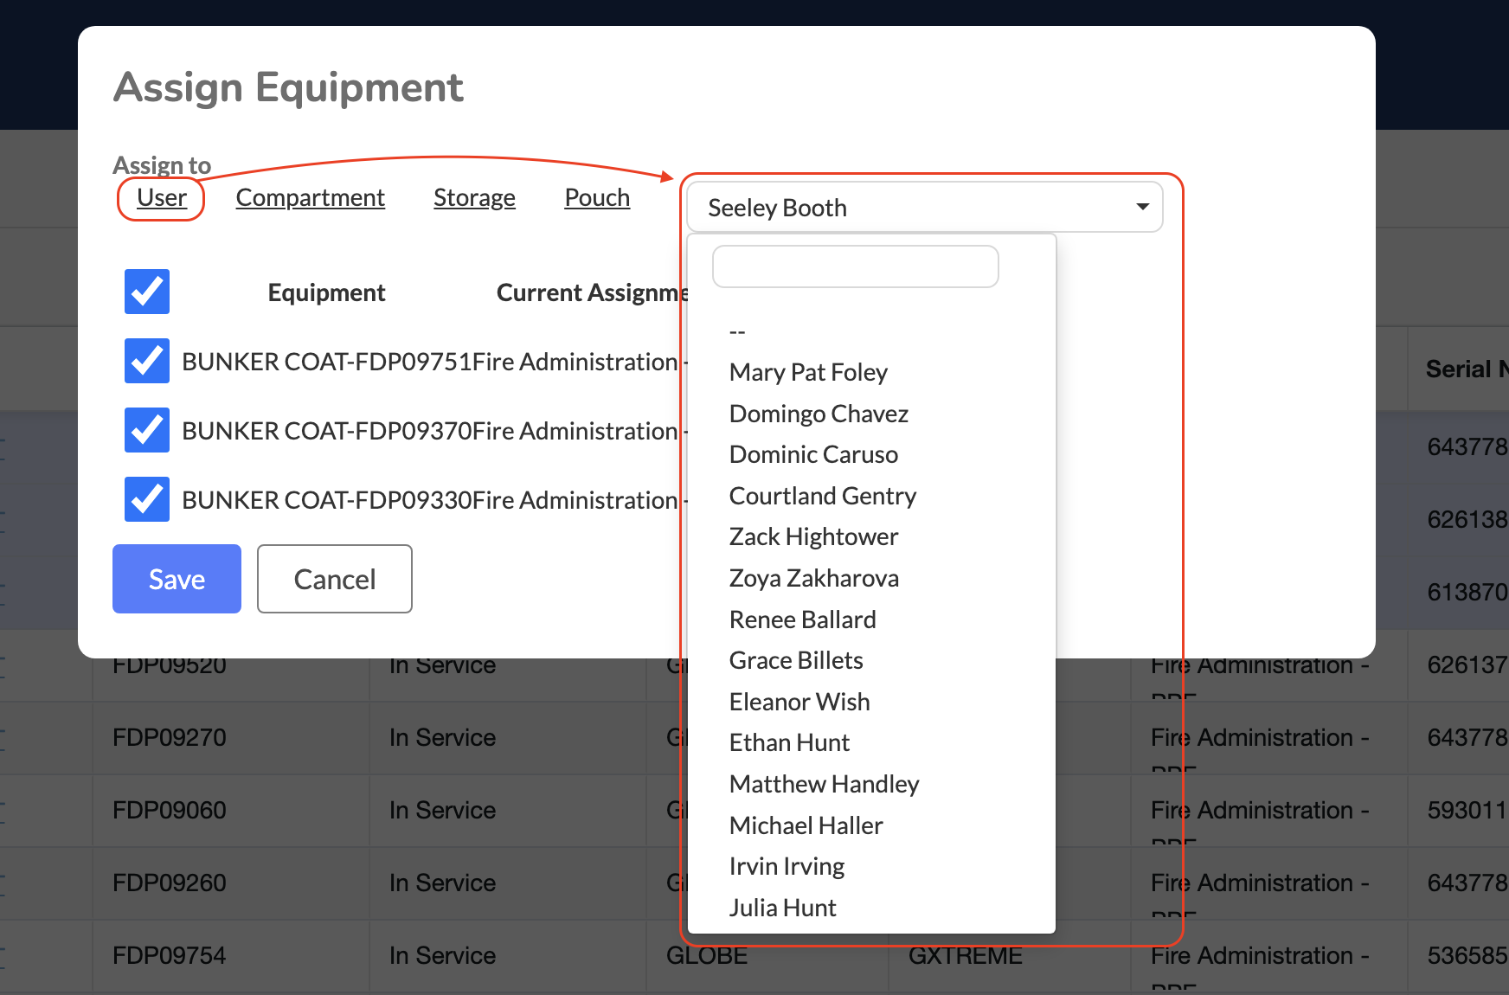The height and width of the screenshot is (995, 1509).
Task: Click FDP09270 cell in background table
Action: 170,737
